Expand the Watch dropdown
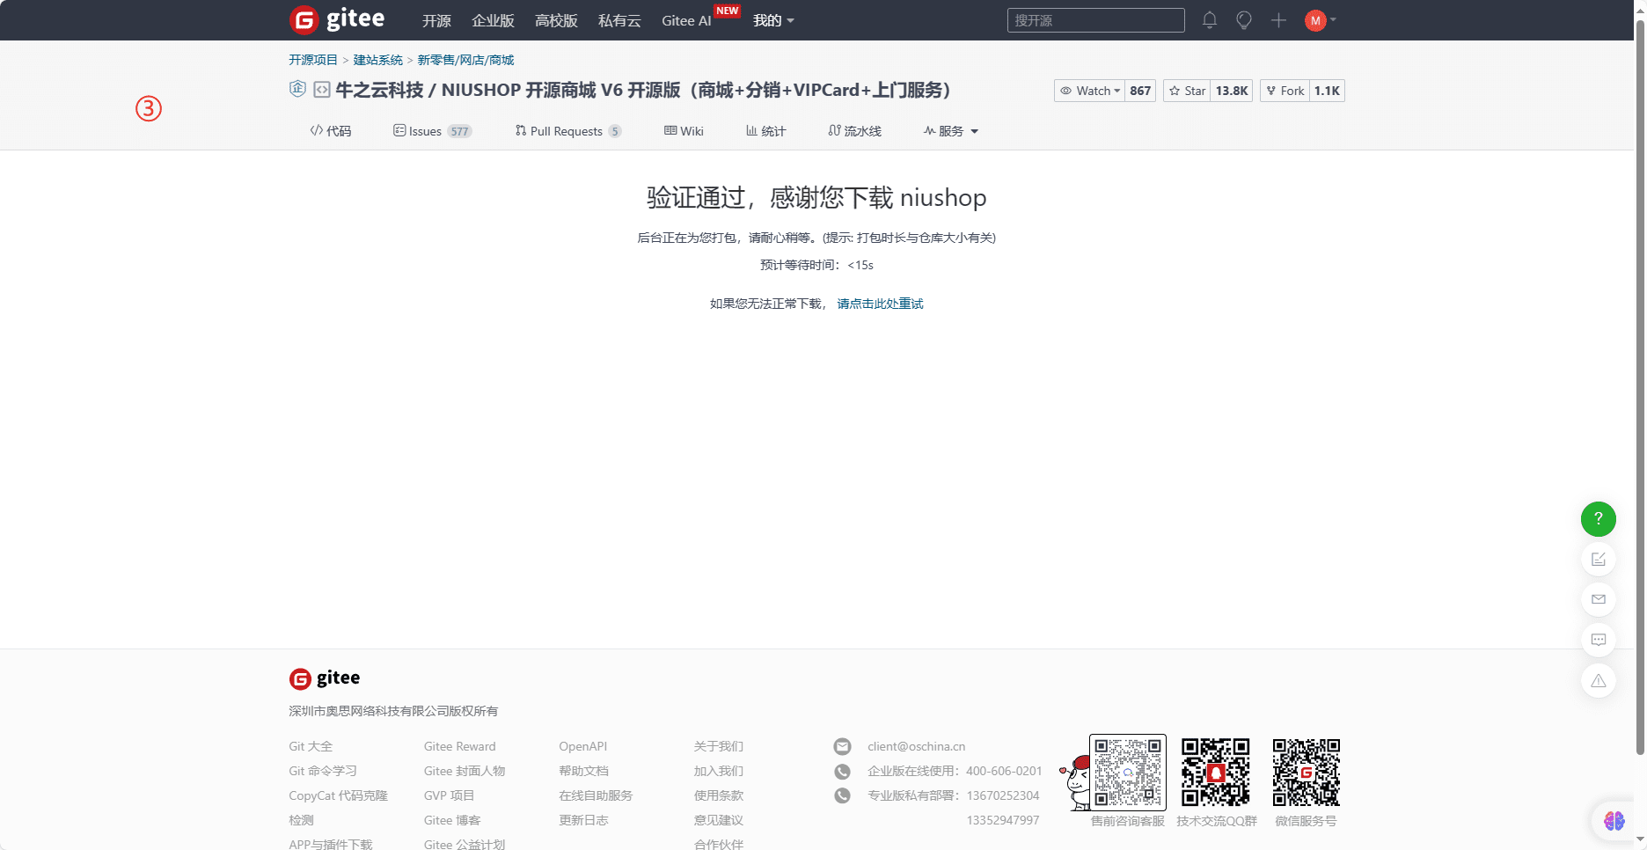The height and width of the screenshot is (850, 1647). pyautogui.click(x=1090, y=91)
